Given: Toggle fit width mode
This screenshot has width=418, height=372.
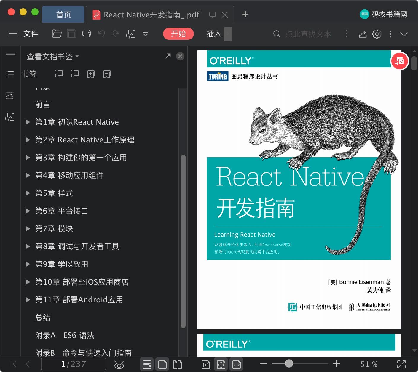Looking at the screenshot, I should (x=237, y=364).
